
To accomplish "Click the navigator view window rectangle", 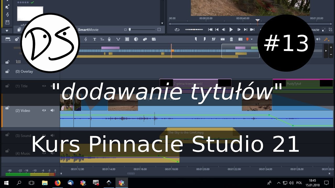I will click(x=241, y=51).
